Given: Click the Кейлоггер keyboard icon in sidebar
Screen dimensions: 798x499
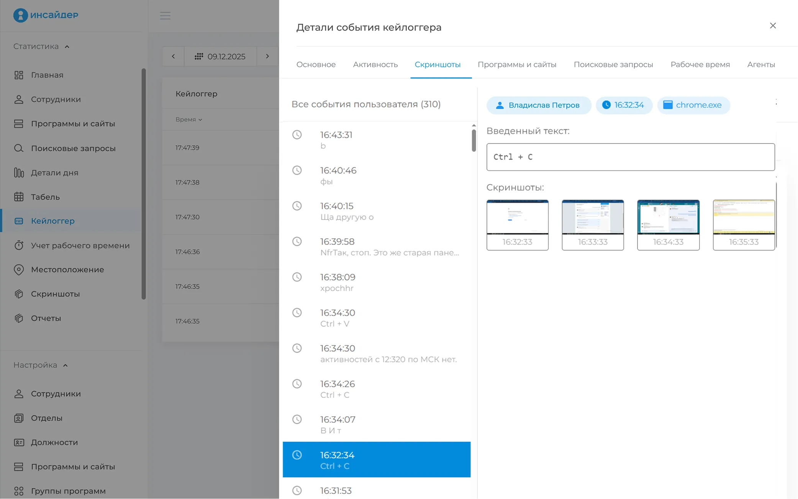Looking at the screenshot, I should click(19, 221).
